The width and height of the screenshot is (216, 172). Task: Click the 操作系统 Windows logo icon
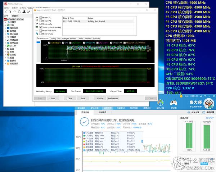coord(8,28)
